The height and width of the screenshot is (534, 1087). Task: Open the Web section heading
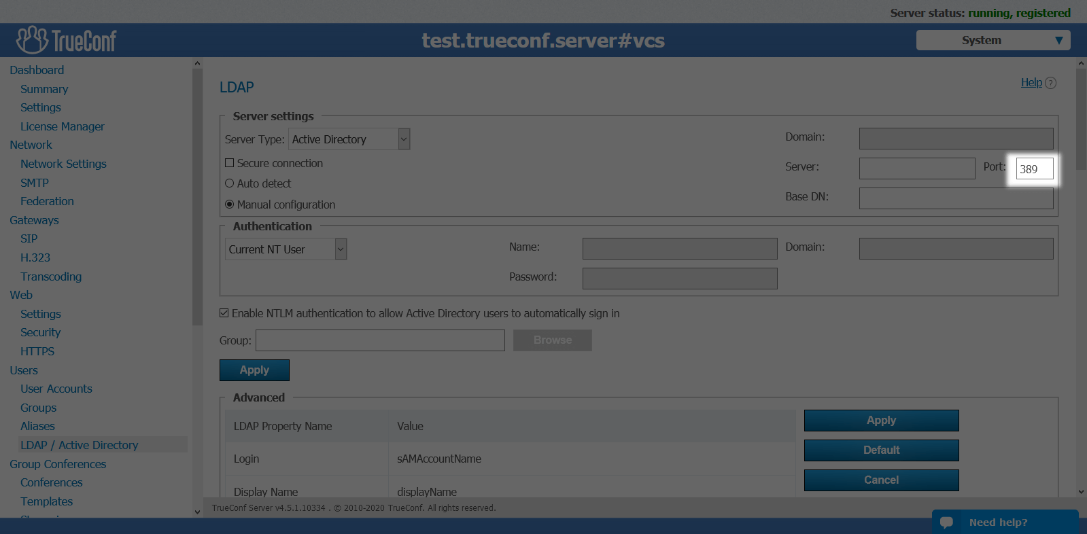(21, 295)
